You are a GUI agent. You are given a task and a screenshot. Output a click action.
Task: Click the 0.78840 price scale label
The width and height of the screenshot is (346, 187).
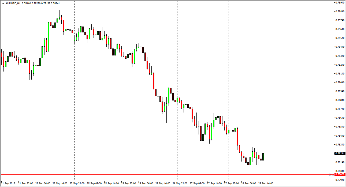tap(340, 100)
